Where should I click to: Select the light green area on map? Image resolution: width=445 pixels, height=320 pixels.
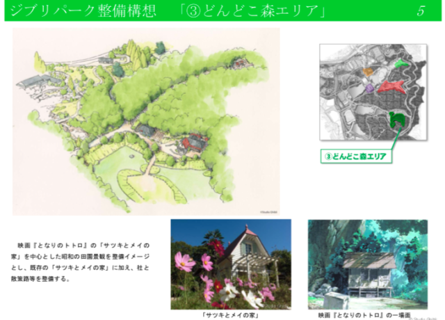coord(401,63)
